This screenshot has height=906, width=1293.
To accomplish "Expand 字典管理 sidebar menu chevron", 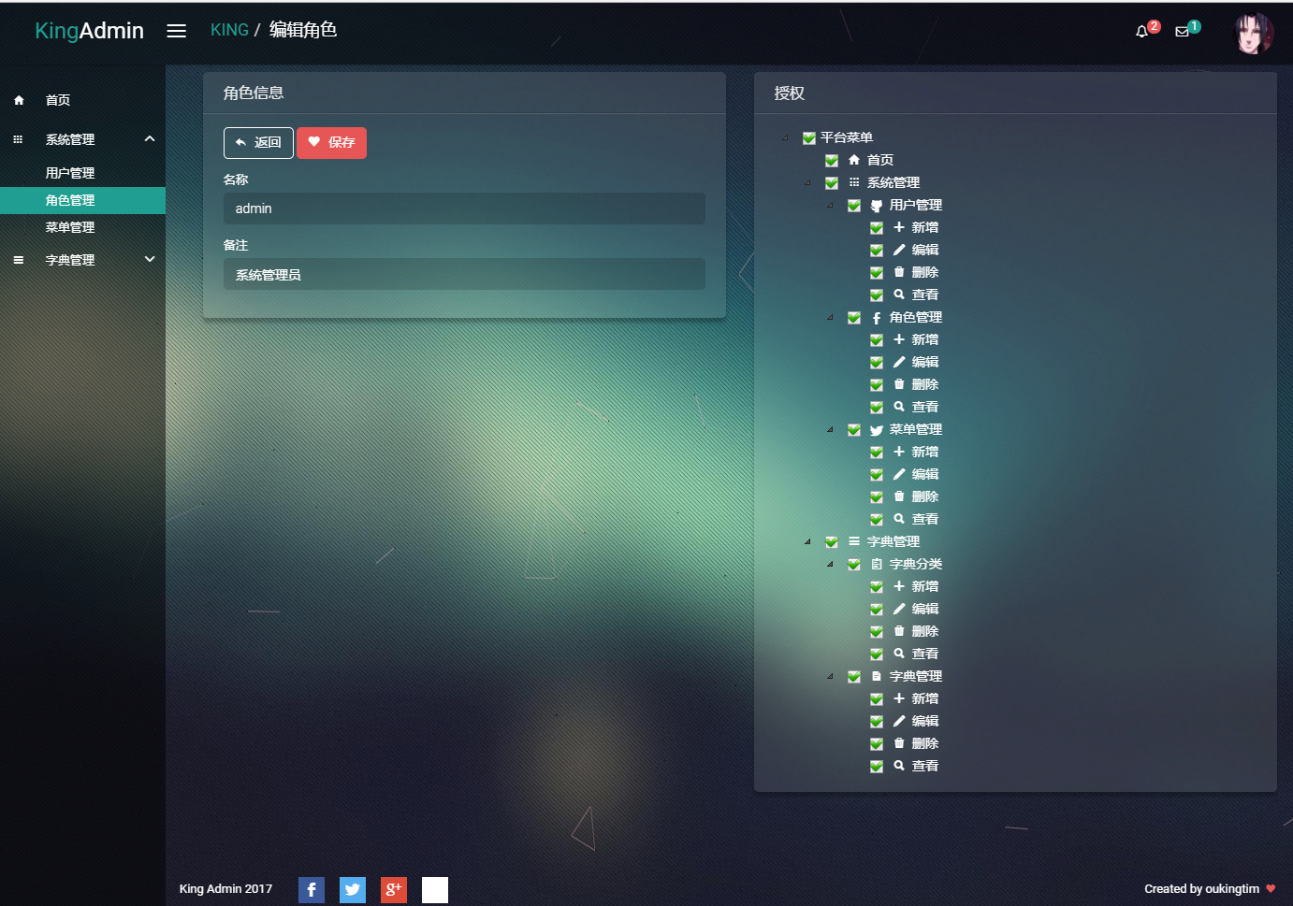I will pos(150,259).
